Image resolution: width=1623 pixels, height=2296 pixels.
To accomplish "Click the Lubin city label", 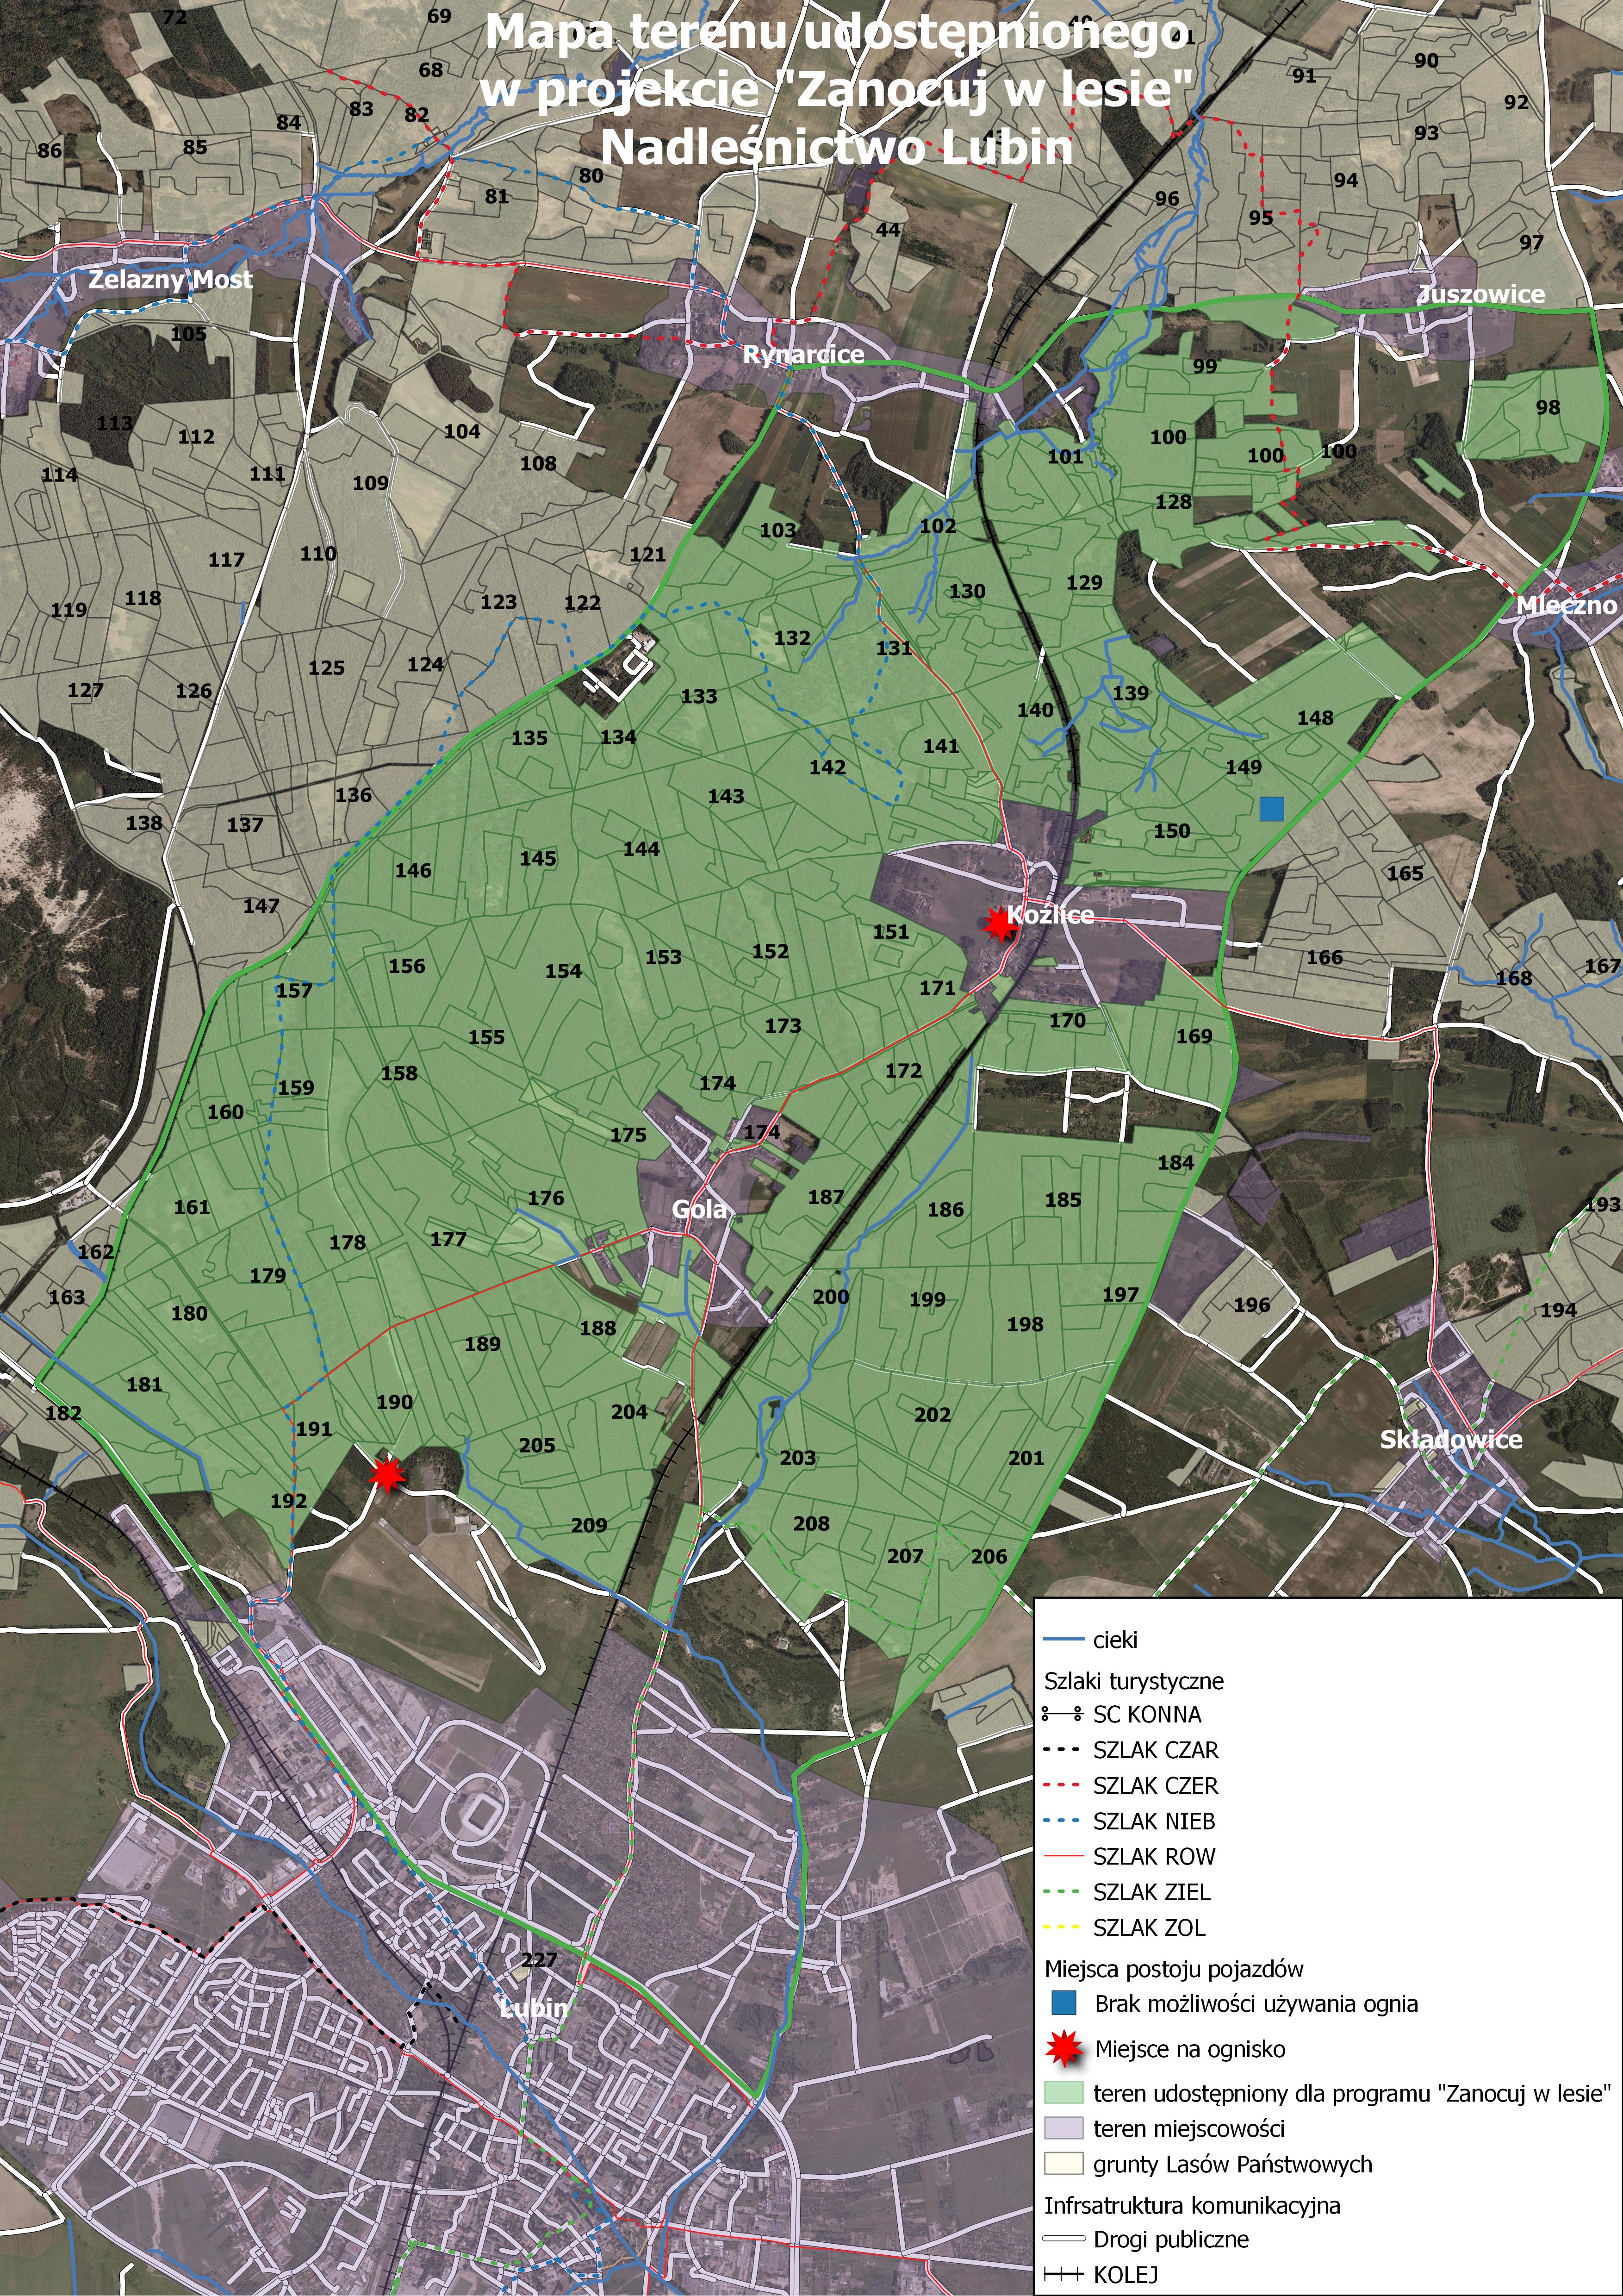I will click(534, 2007).
